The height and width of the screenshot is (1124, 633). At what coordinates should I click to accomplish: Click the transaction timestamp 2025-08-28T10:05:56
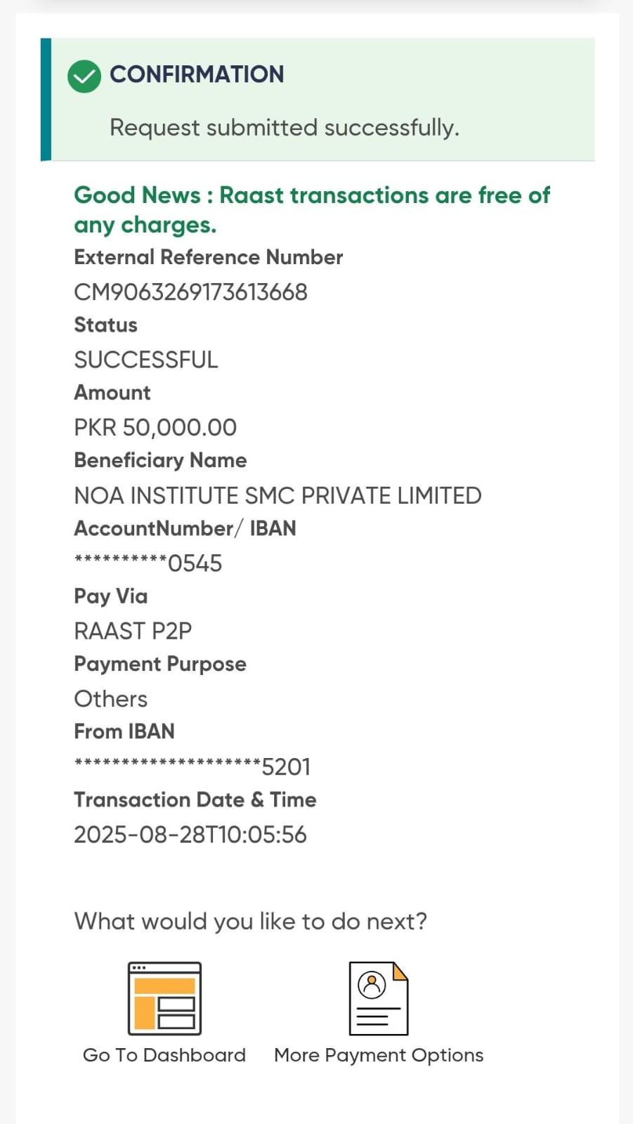(190, 835)
